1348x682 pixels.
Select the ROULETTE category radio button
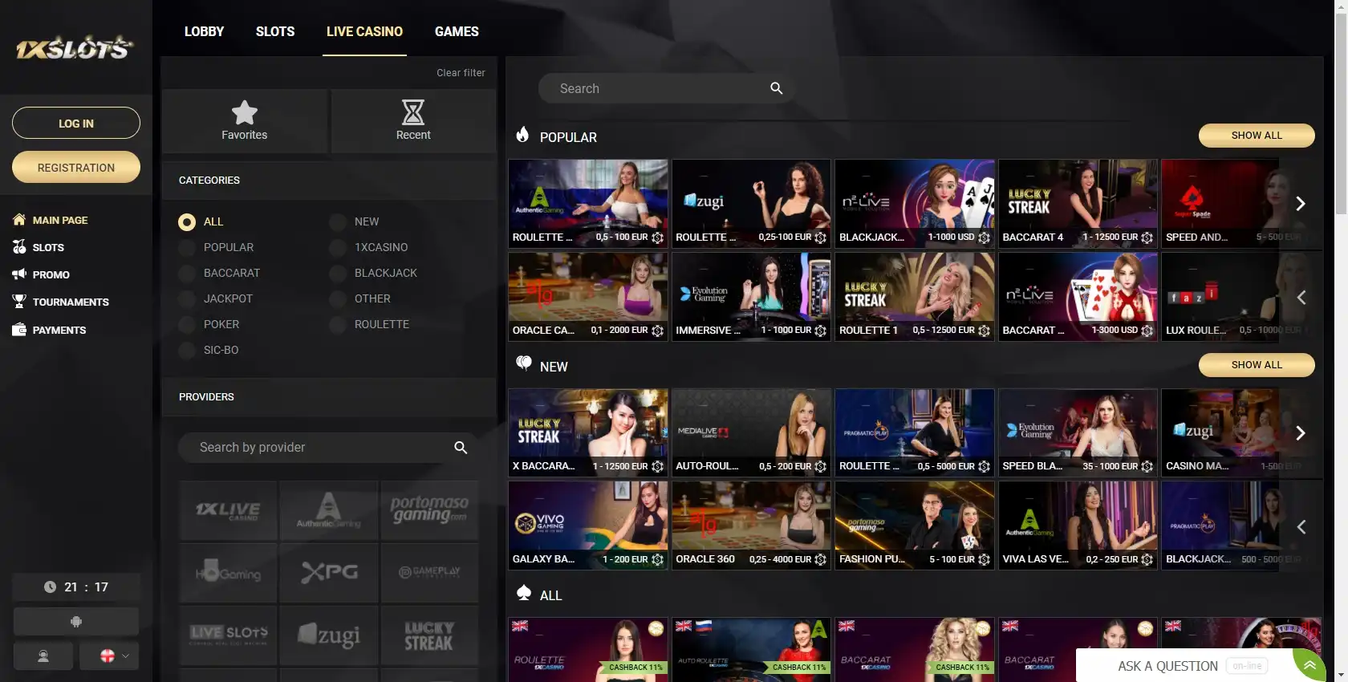coord(338,325)
